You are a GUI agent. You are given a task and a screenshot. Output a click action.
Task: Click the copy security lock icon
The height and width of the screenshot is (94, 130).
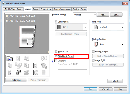tap(44, 65)
